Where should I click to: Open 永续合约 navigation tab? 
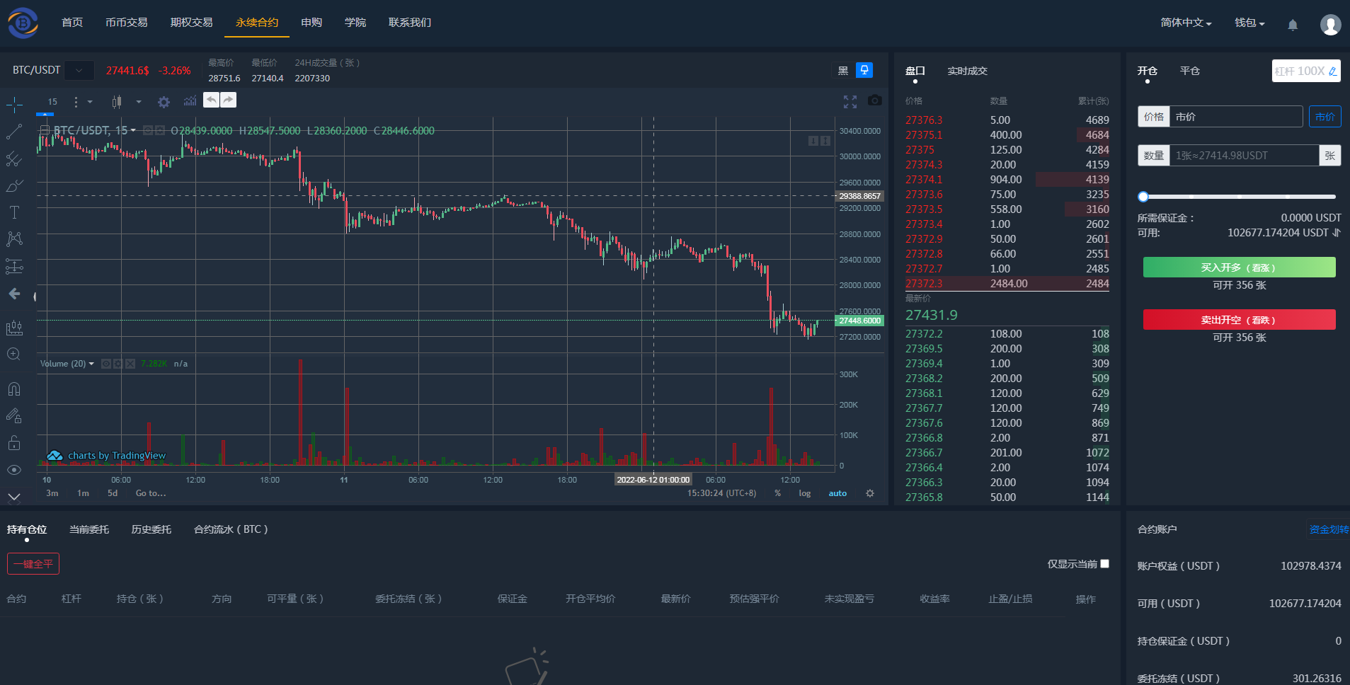[257, 23]
